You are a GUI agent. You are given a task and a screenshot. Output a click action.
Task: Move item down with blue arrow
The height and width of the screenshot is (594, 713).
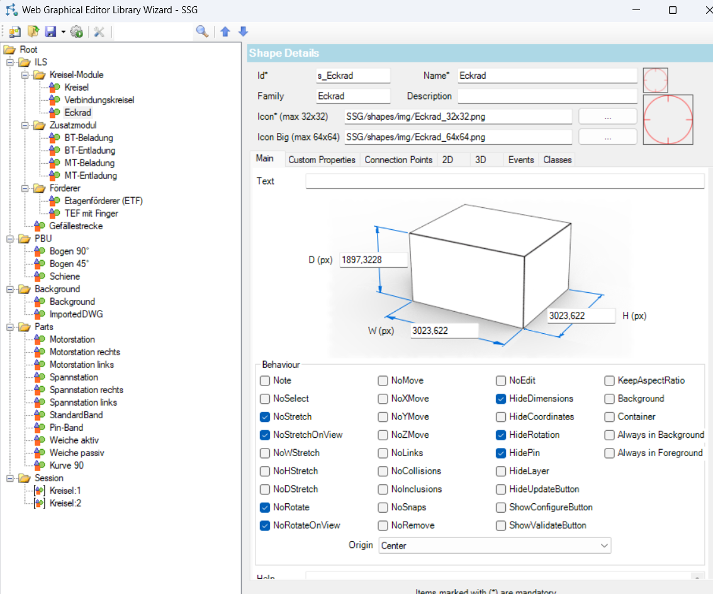click(x=244, y=31)
